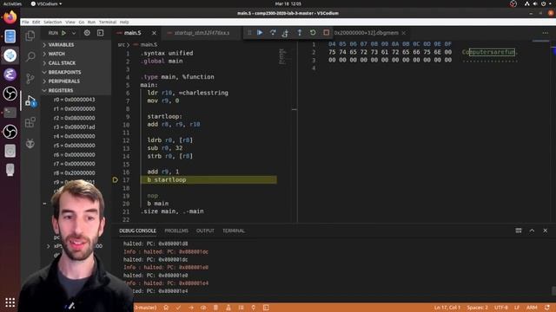Open the Explorer view in activity bar

point(30,36)
